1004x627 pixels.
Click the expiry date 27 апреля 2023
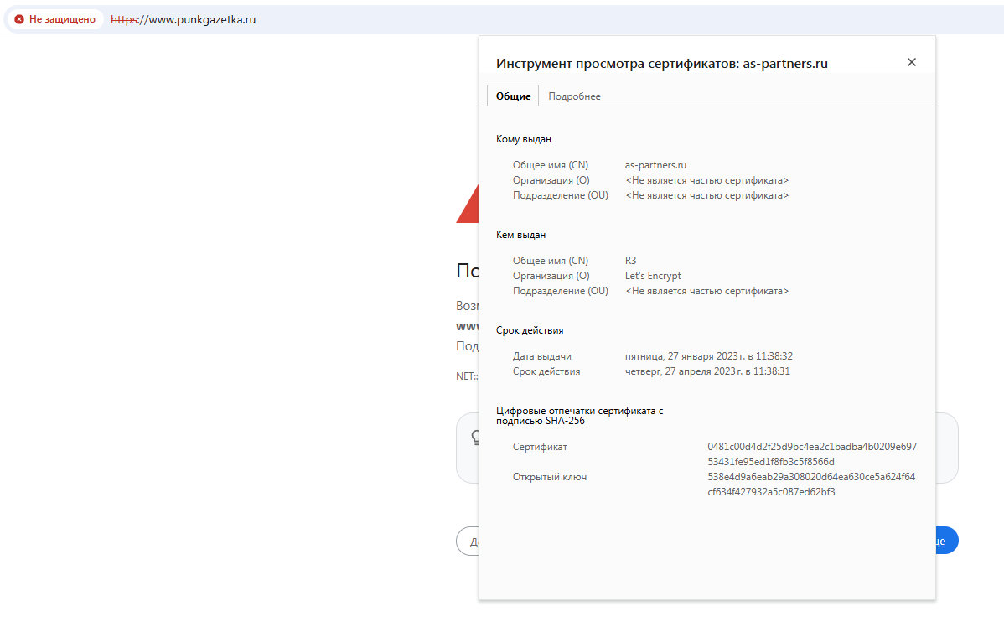click(x=707, y=371)
